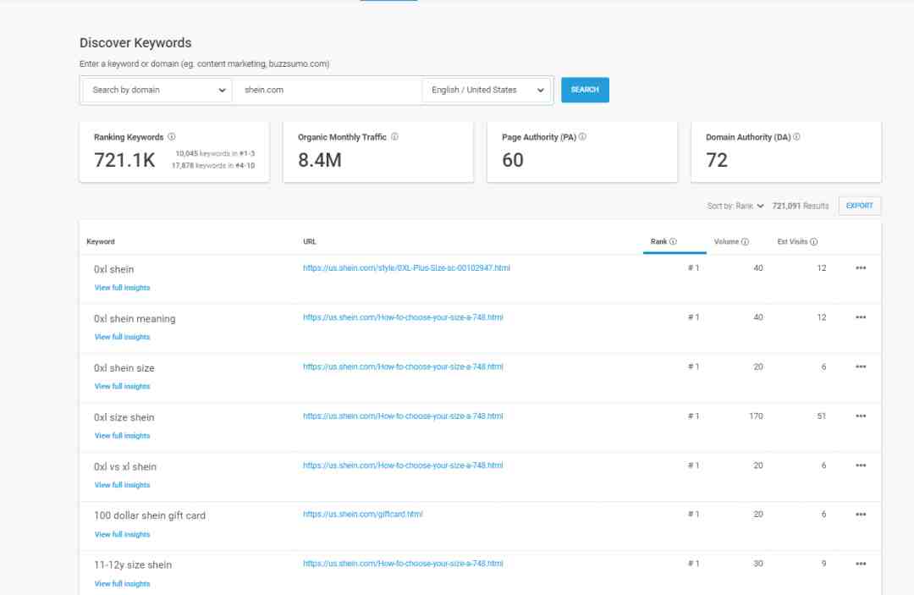Click the Est Visits column info icon
The image size is (914, 595).
point(814,242)
